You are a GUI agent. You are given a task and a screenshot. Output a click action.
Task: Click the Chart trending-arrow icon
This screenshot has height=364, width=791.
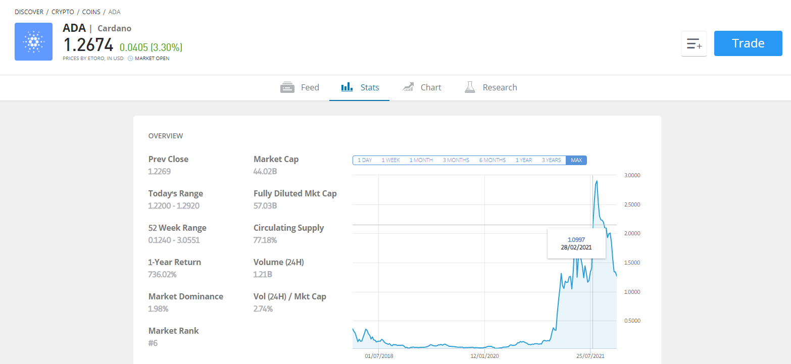coord(408,87)
